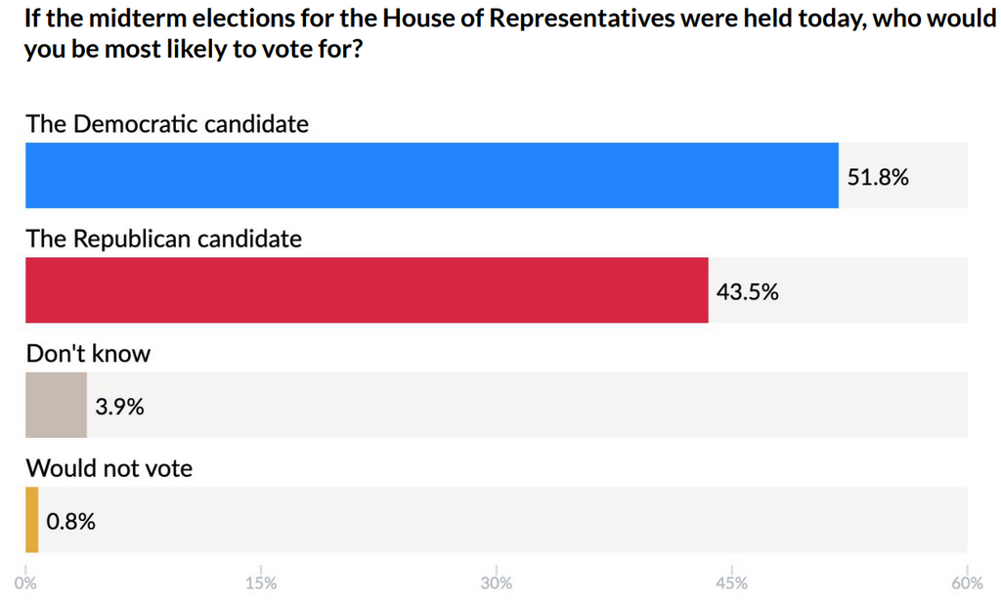Click the 43.5% value label
Image resolution: width=1001 pixels, height=609 pixels.
click(748, 291)
